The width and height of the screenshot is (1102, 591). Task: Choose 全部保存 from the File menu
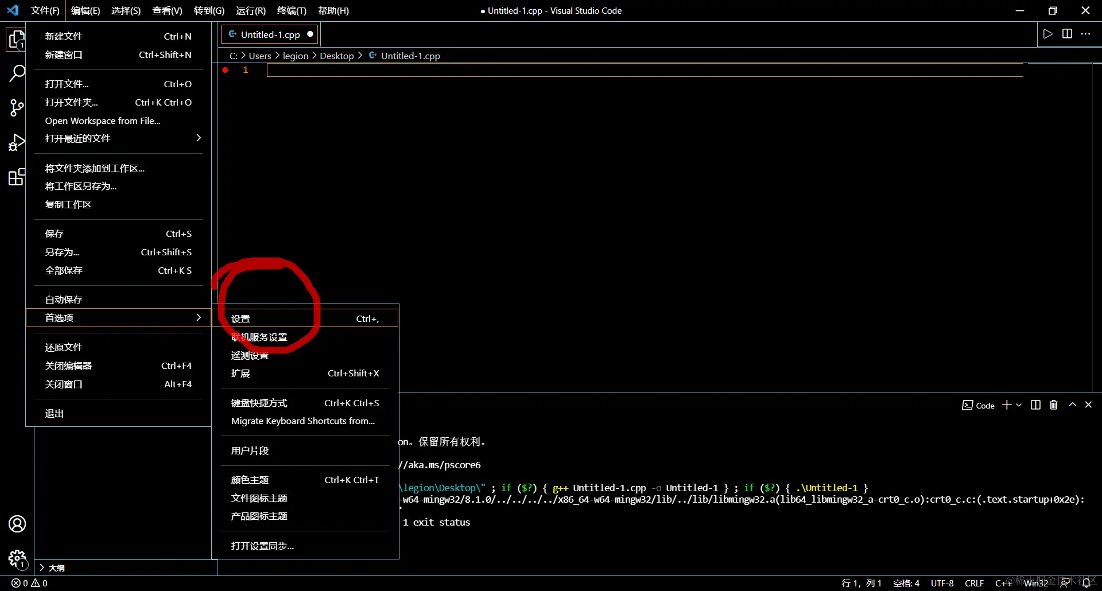118,270
